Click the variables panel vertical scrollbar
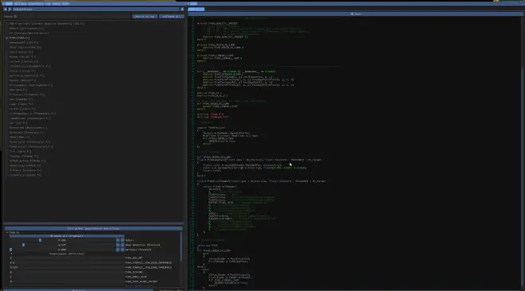 coord(181,246)
